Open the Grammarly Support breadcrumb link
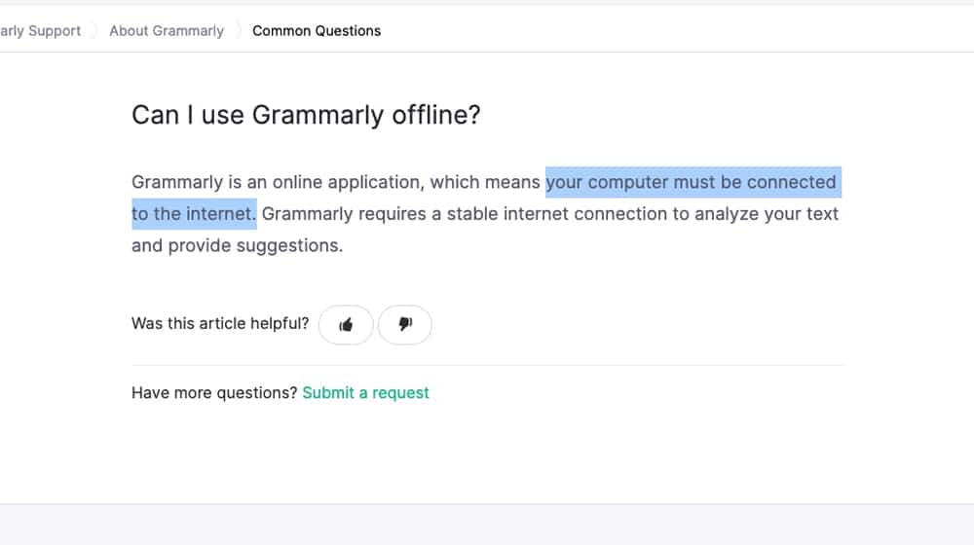Screen dimensions: 974x545 coord(41,31)
